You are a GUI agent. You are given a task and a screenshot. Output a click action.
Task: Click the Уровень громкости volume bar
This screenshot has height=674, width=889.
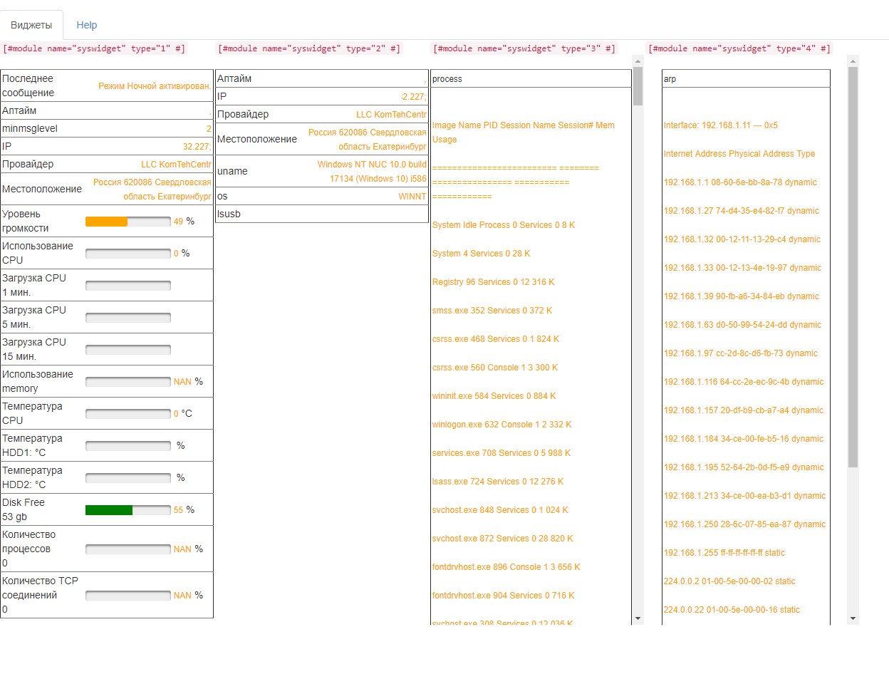pos(128,222)
